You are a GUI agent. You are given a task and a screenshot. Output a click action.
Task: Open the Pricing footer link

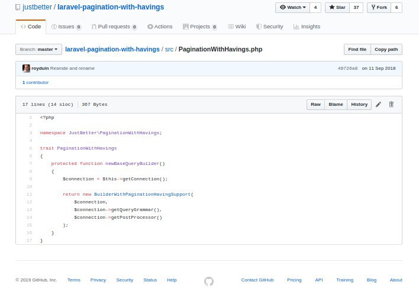294,280
